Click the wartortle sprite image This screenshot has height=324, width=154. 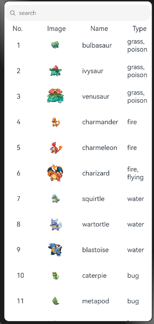point(56,224)
